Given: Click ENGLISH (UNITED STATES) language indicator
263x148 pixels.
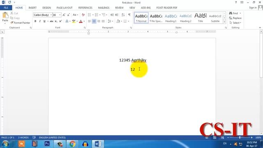Looking at the screenshot, I should [52, 137].
